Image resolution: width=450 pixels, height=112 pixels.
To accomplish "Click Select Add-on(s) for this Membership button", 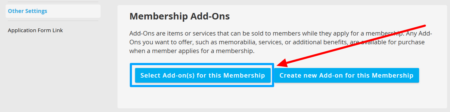I will pos(203,75).
